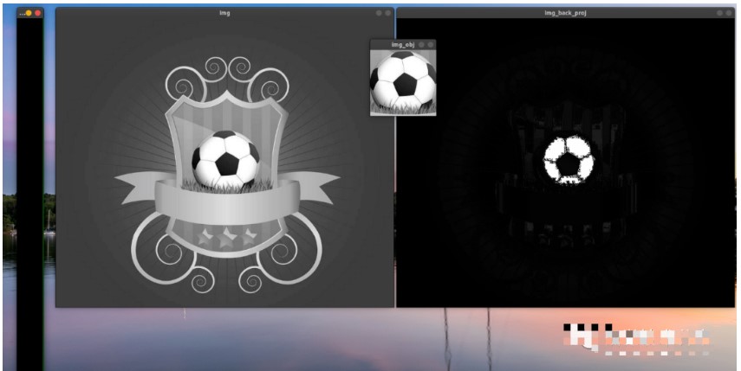
Task: Click the "img_back_proj" window title
Action: (565, 13)
